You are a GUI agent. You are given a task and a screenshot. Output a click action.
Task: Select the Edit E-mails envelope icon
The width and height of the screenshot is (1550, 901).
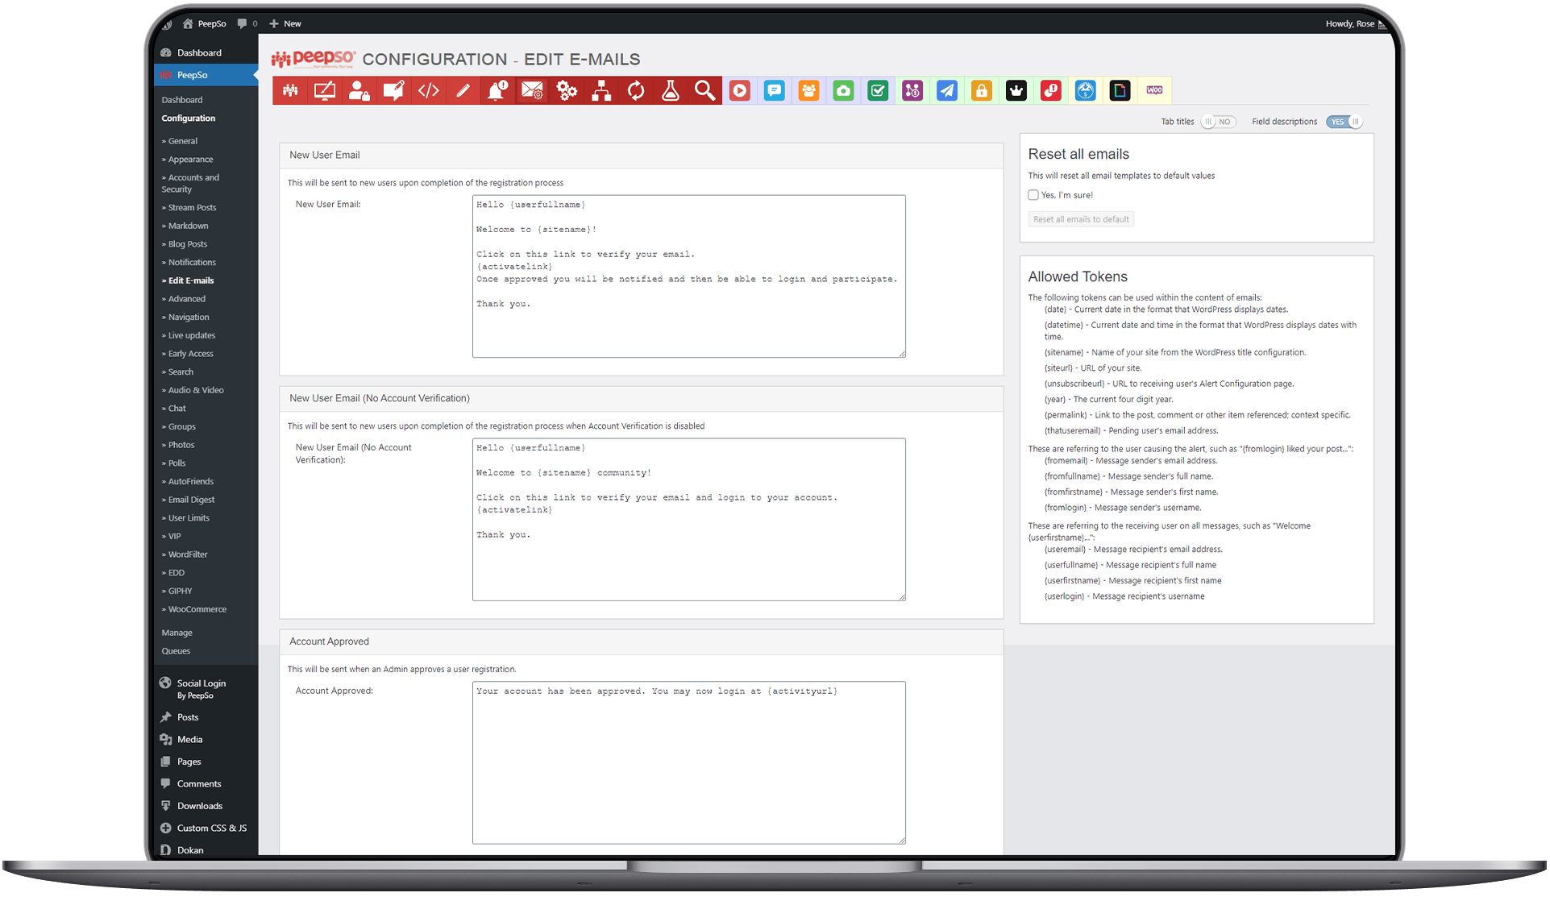pyautogui.click(x=533, y=91)
